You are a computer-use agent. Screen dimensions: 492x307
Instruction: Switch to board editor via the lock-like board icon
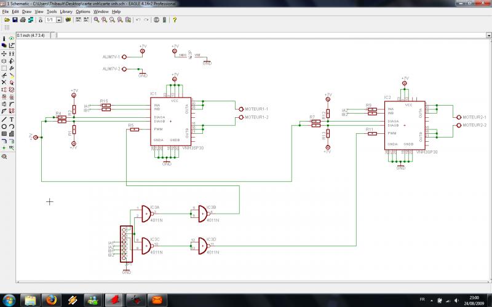(x=41, y=20)
